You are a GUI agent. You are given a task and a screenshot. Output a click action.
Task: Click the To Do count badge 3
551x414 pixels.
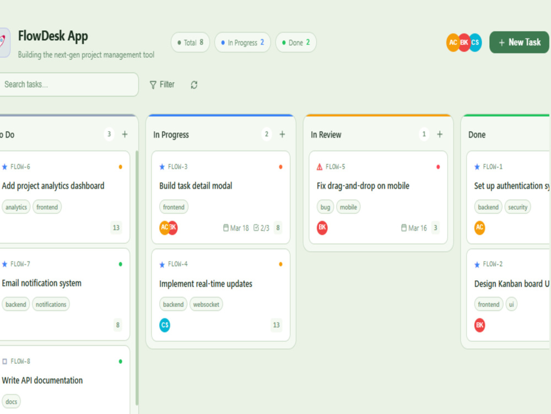(109, 135)
